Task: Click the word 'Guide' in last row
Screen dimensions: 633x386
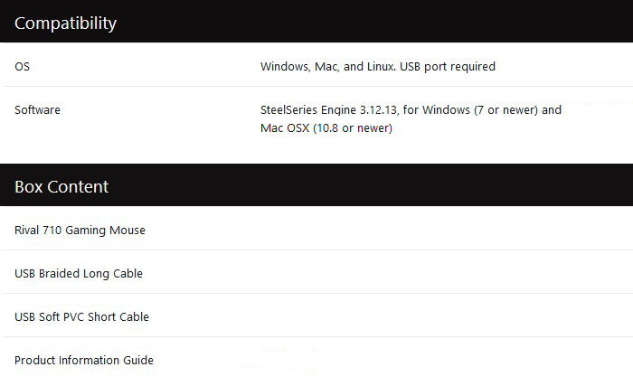Action: (x=138, y=360)
